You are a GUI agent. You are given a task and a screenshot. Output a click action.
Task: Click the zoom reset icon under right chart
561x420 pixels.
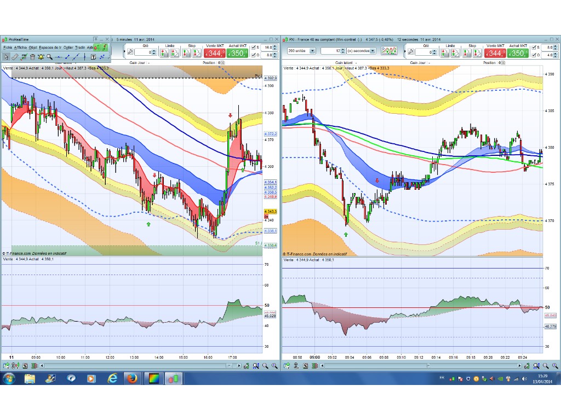coord(536,366)
